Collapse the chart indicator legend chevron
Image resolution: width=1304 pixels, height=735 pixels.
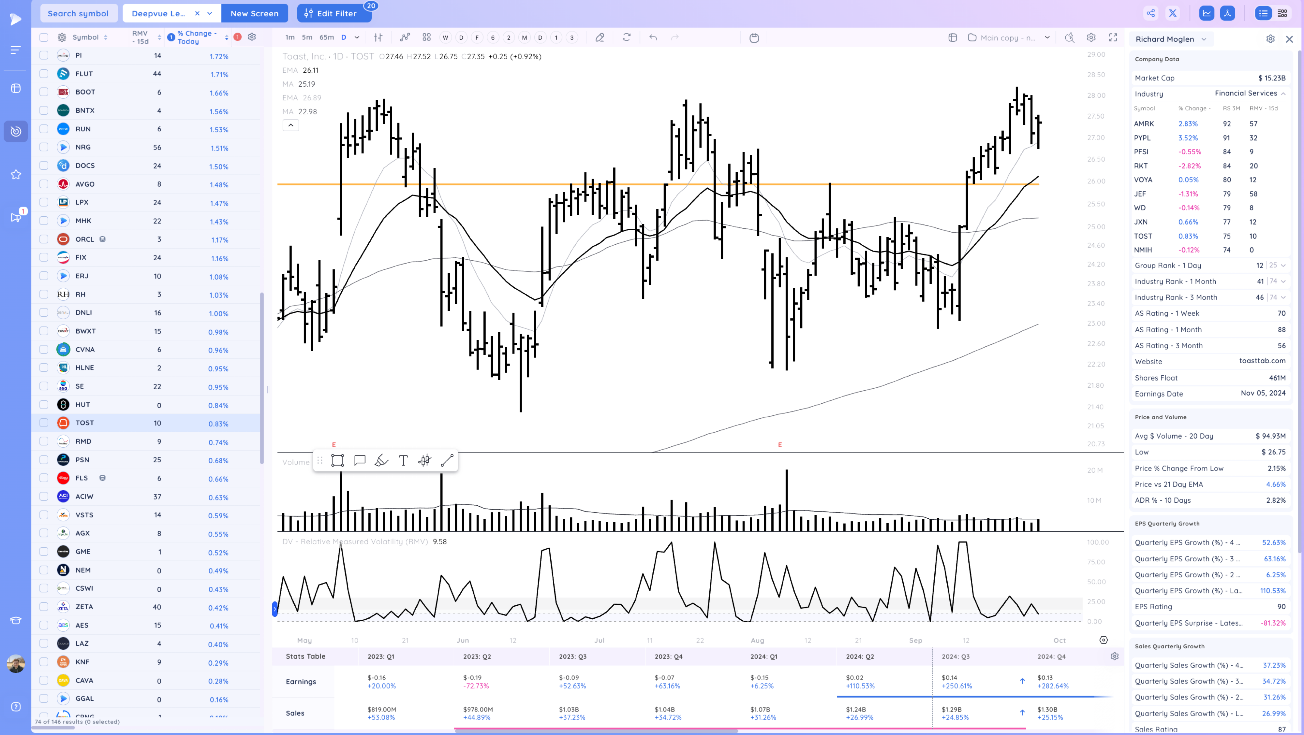click(290, 125)
